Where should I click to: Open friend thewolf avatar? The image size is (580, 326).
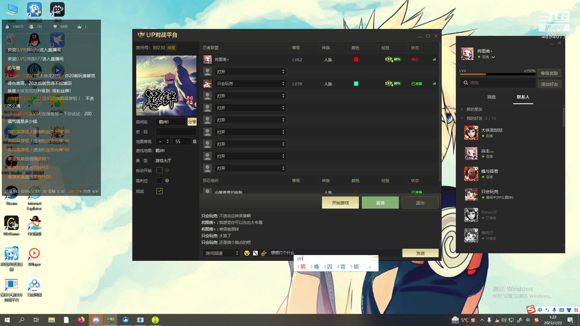tap(471, 215)
